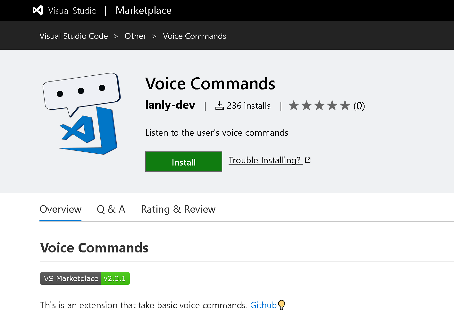Click the Voice Commands page title
The height and width of the screenshot is (323, 454).
[x=210, y=84]
